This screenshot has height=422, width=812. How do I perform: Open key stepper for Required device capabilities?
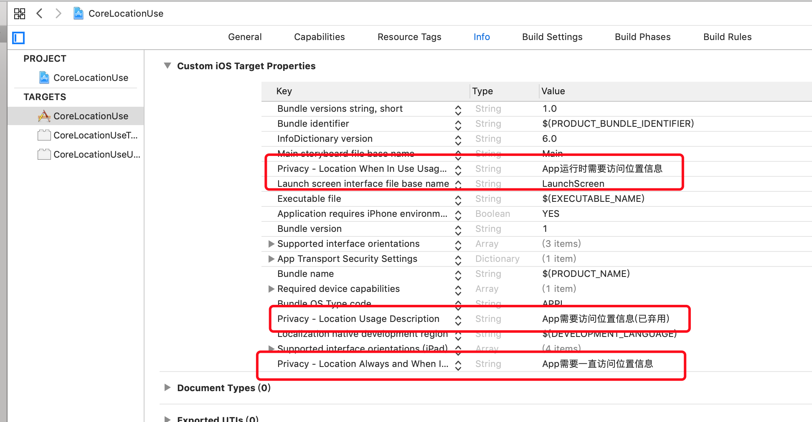pyautogui.click(x=458, y=290)
